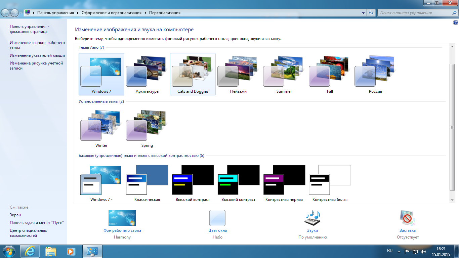Open Изменение указателей мыши link

37,55
